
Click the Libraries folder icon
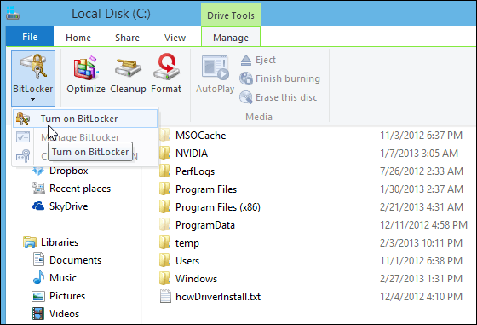30,242
